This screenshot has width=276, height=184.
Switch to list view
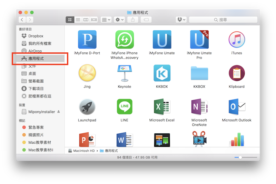(x=78, y=20)
